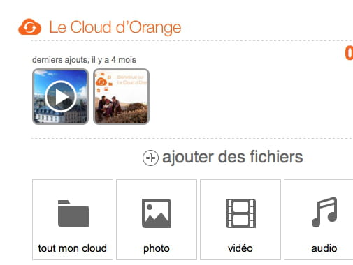The width and height of the screenshot is (353, 265).
Task: Click the circled plus add icon
Action: [x=150, y=158]
